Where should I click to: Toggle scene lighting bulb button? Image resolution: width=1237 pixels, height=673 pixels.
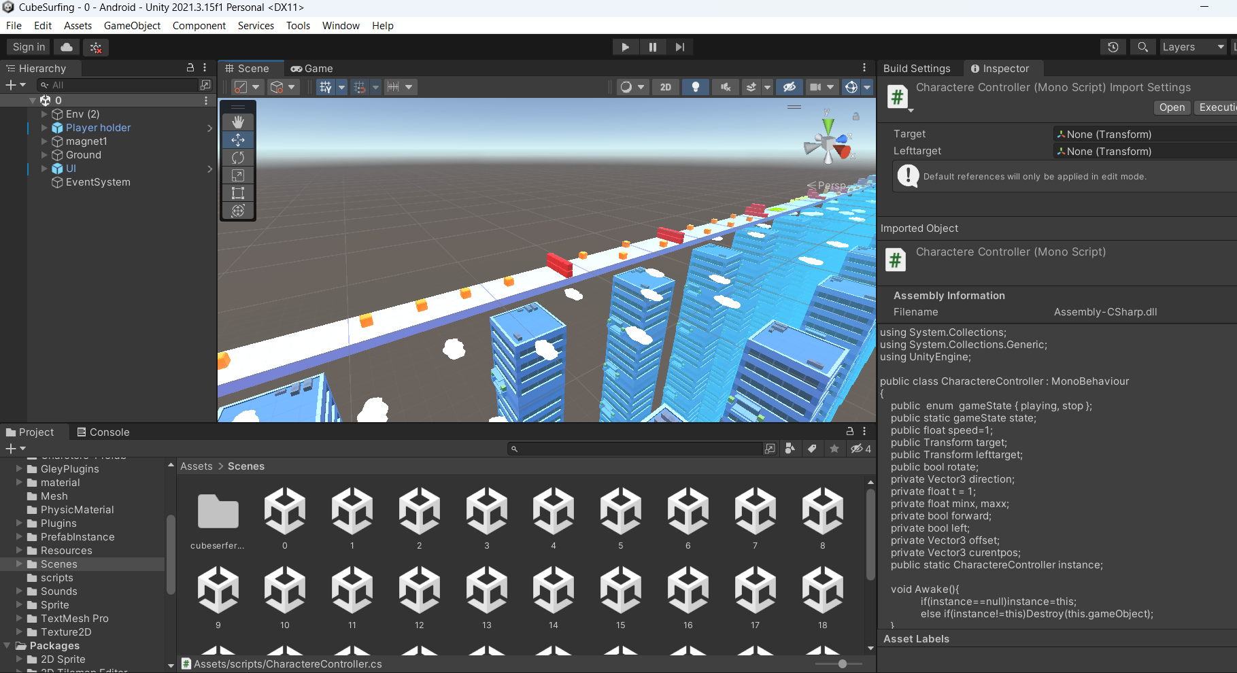pos(695,87)
